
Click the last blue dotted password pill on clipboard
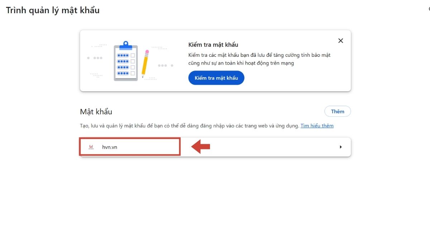[x=123, y=73]
